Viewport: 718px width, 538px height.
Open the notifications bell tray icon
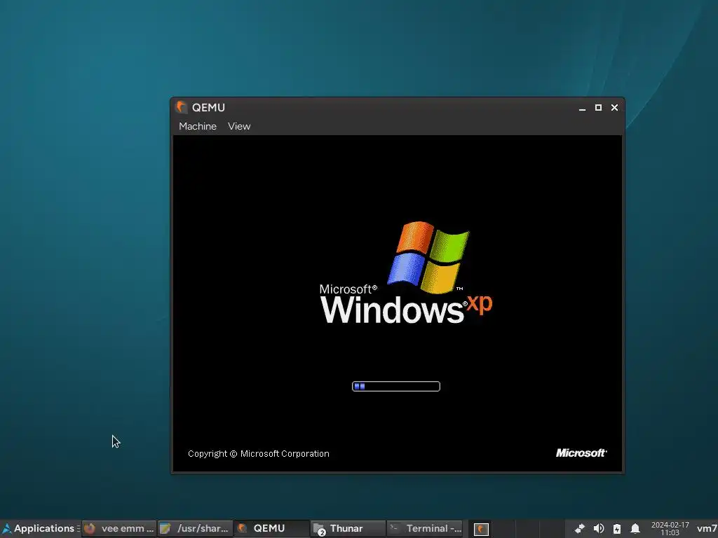point(635,529)
